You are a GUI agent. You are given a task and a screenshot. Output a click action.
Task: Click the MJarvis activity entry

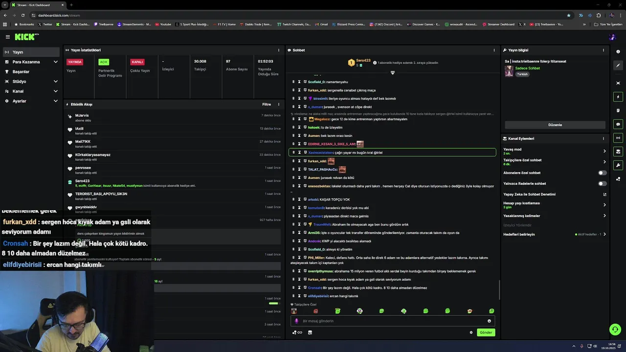[x=174, y=117]
